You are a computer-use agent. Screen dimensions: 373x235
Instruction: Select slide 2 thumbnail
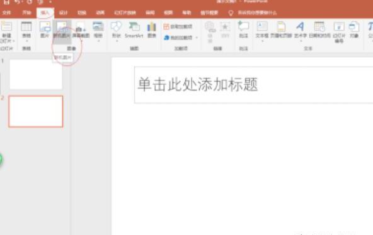click(x=36, y=111)
